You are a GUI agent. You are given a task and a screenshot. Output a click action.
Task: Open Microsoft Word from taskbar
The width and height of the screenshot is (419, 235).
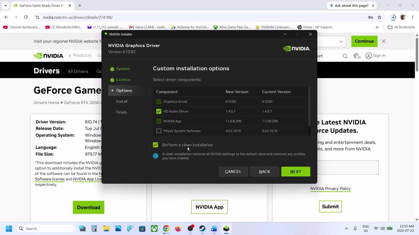[x=214, y=229]
